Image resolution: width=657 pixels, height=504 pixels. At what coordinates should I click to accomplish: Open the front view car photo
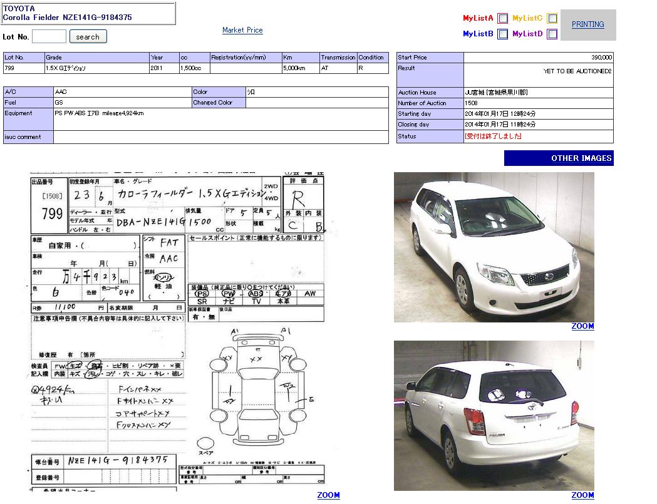point(494,247)
